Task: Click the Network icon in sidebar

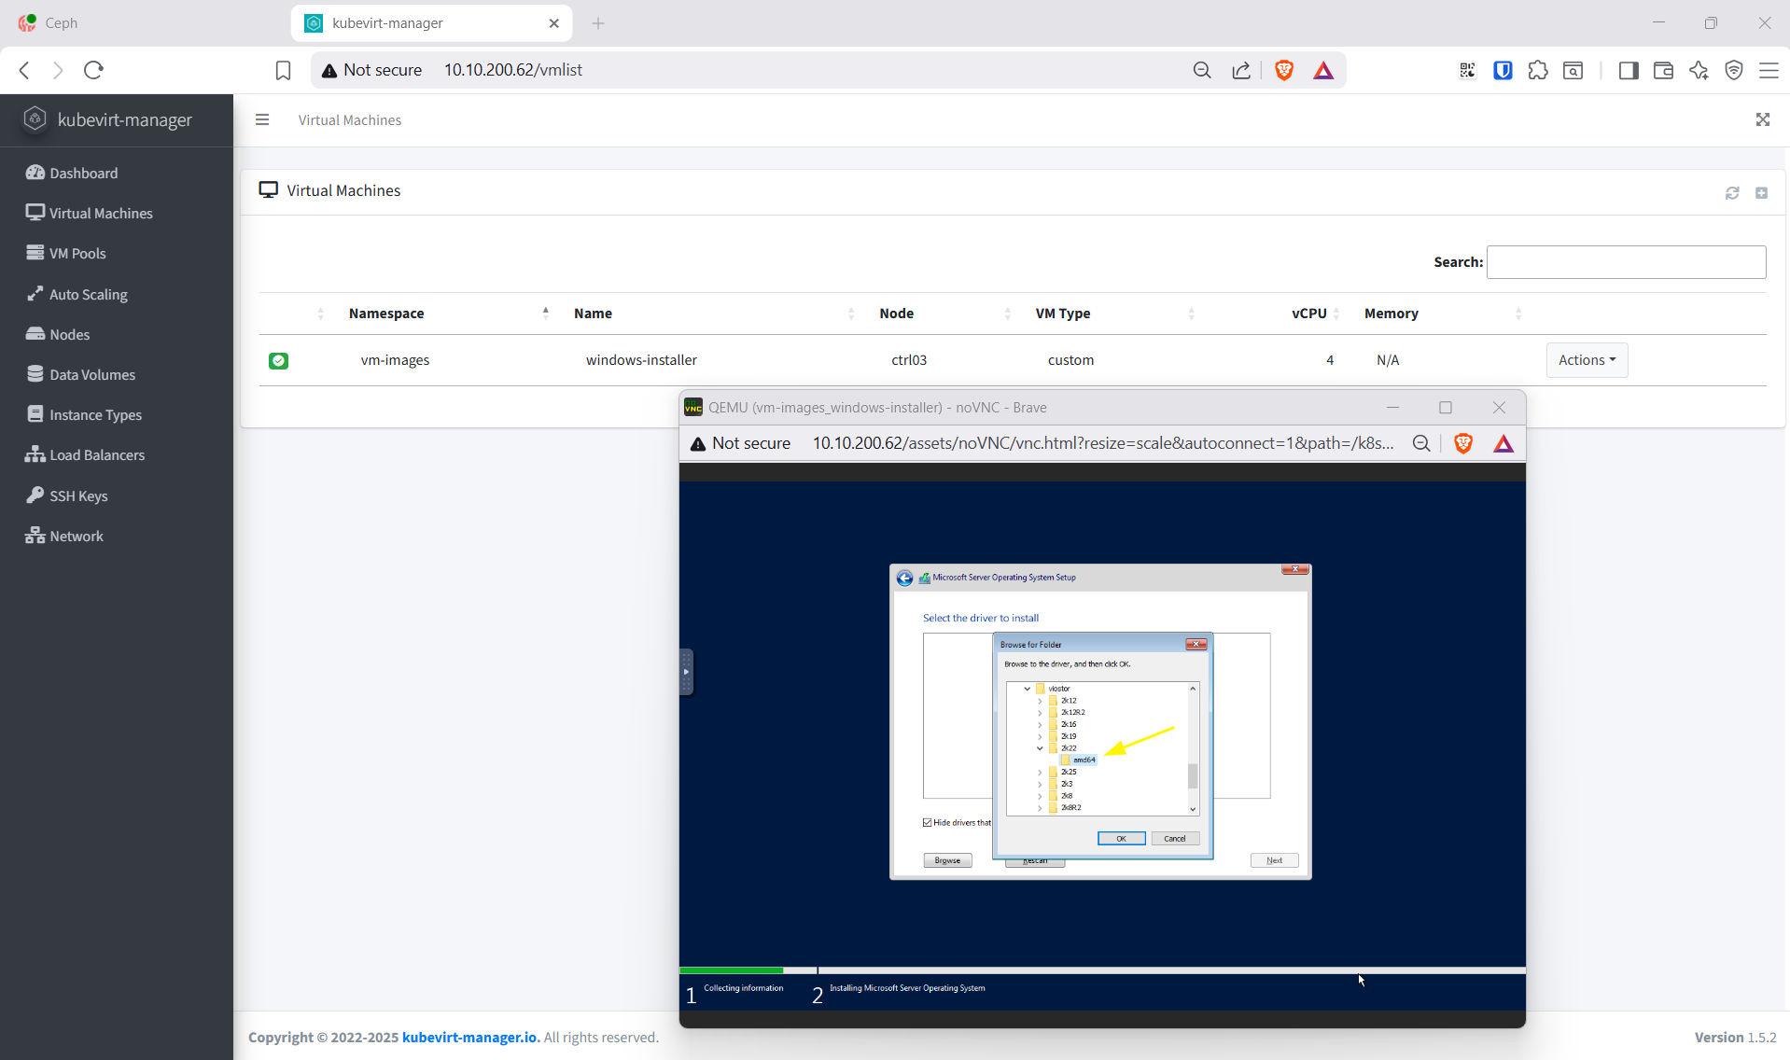Action: (x=35, y=536)
